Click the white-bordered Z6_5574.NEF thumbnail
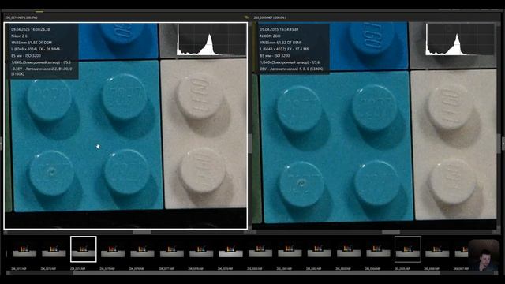505x284 pixels. tap(84, 249)
